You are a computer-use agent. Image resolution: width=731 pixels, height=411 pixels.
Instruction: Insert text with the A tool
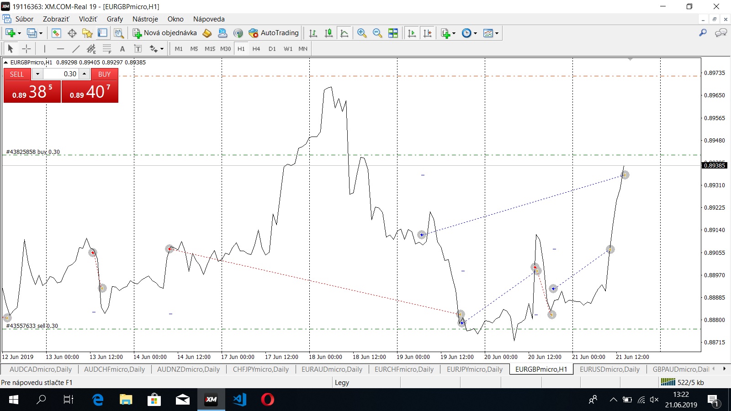122,48
